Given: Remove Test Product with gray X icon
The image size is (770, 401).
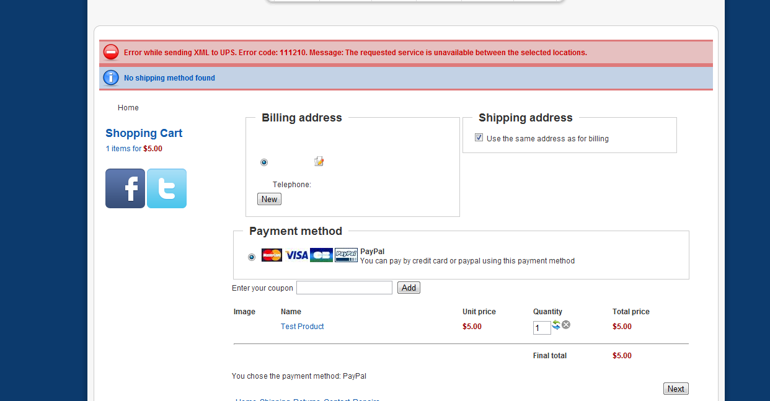Looking at the screenshot, I should coord(566,325).
